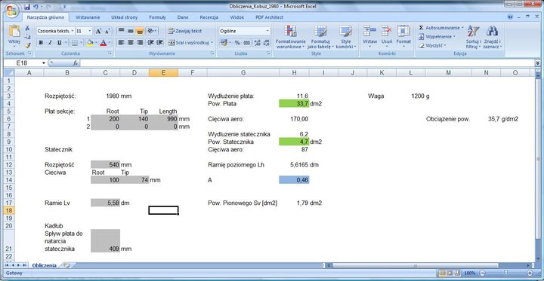Viewport: 544px width, 281px height.
Task: Click the Italic formatting icon
Action: 50,43
